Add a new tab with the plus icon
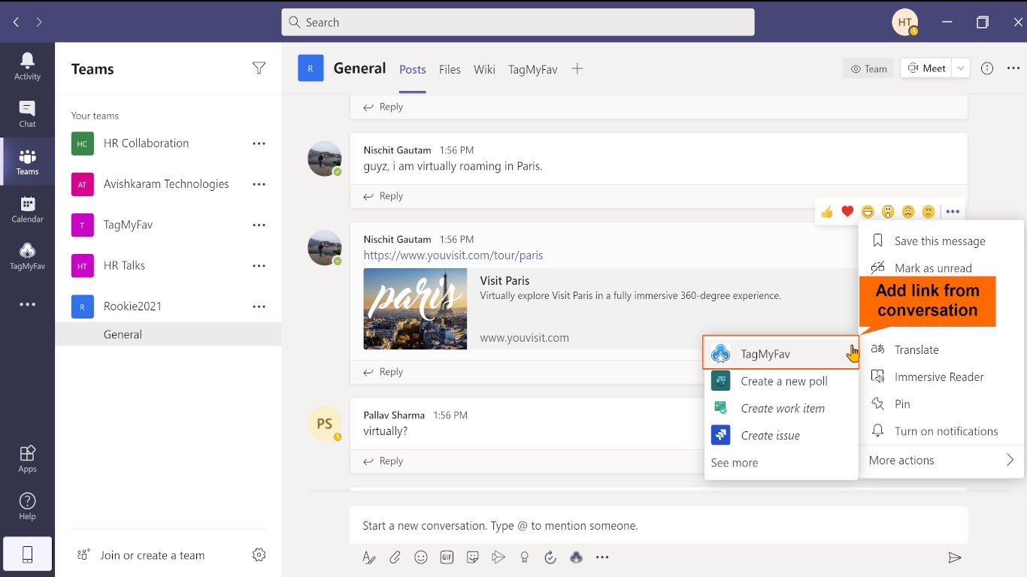1027x577 pixels. [x=577, y=68]
